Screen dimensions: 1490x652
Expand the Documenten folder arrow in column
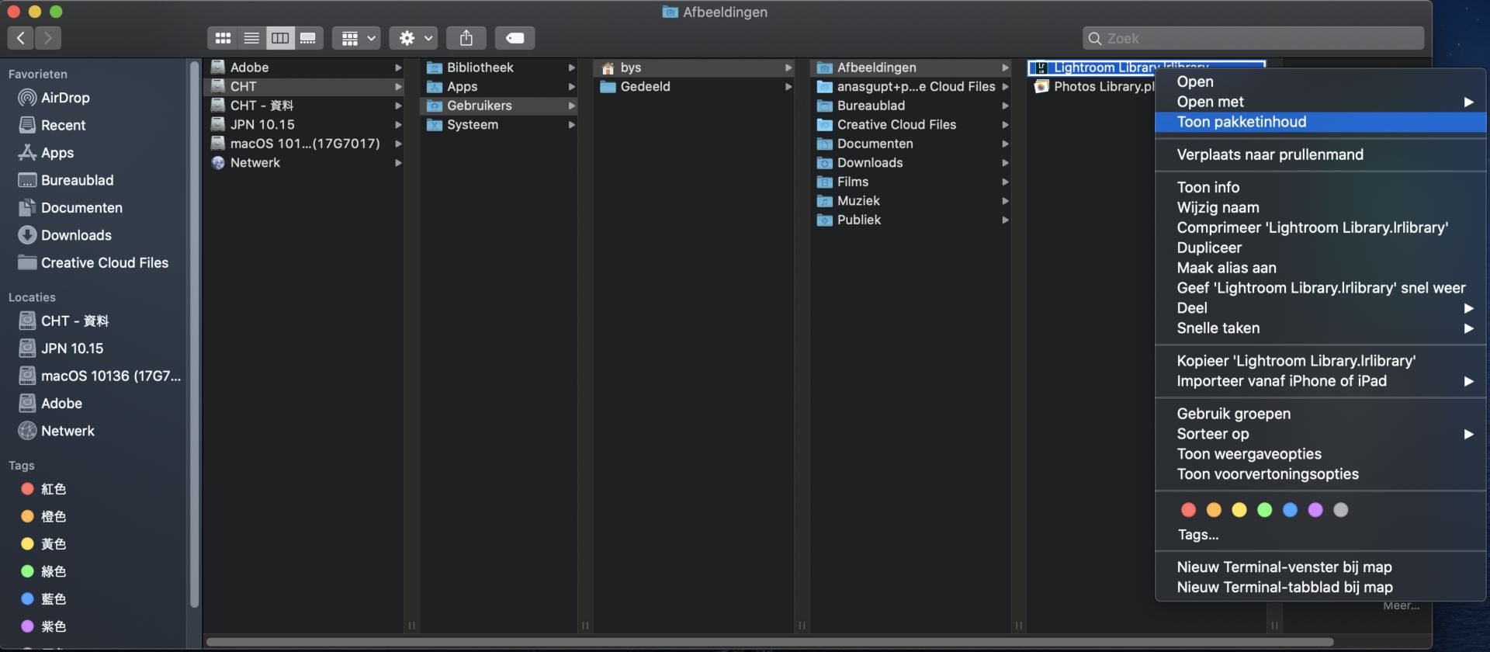point(1006,144)
